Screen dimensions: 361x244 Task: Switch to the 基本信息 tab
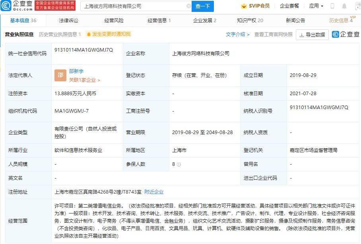(x=23, y=21)
